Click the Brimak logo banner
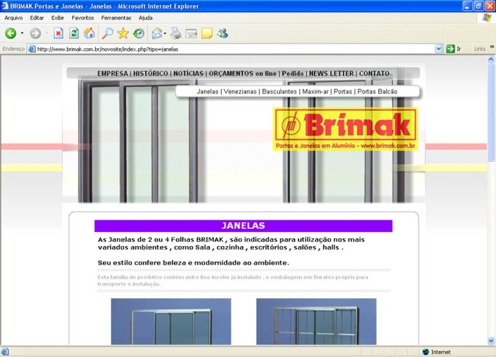Screen dimensions: 496x357 pos(346,129)
